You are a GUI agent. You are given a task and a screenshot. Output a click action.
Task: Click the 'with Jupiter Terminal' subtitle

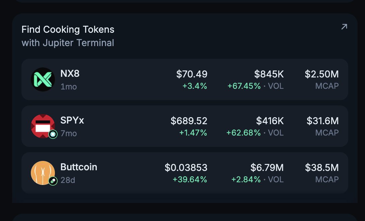point(68,43)
